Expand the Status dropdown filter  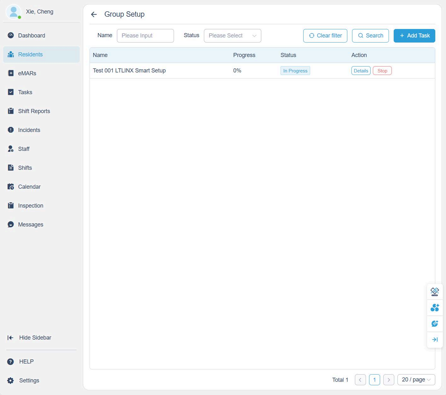232,36
